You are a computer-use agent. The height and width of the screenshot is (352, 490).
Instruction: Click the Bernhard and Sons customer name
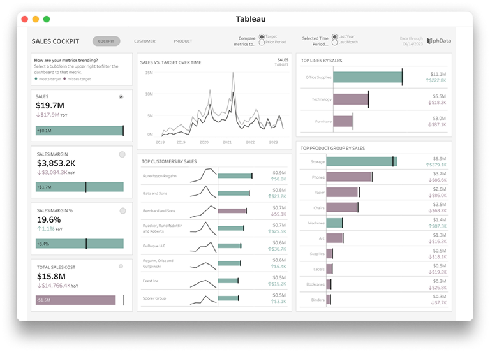pos(159,211)
